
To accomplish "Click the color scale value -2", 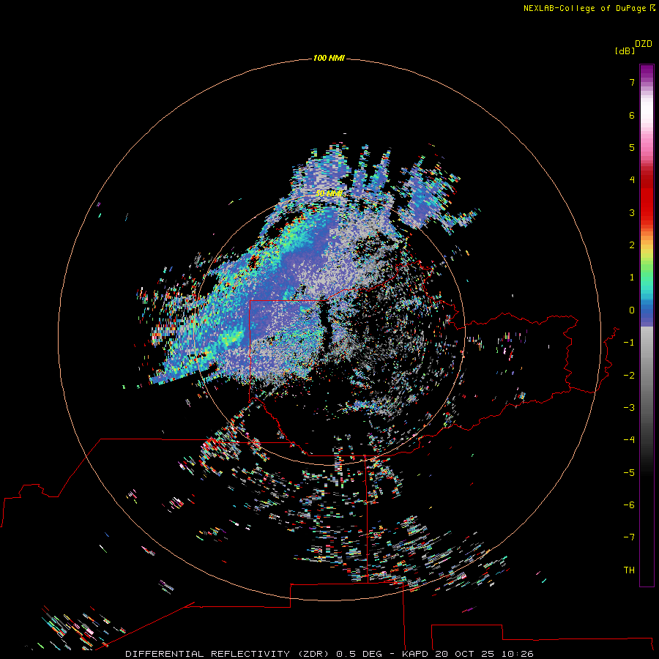I will coord(629,376).
